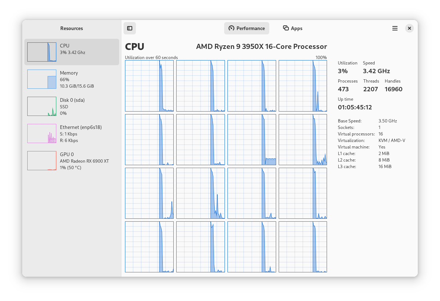Click the L2 cache value '8 MiB'
The height and width of the screenshot is (301, 440).
pos(384,160)
